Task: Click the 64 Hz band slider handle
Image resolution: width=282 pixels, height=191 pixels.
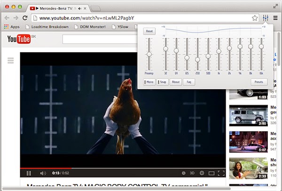Action: pos(176,51)
